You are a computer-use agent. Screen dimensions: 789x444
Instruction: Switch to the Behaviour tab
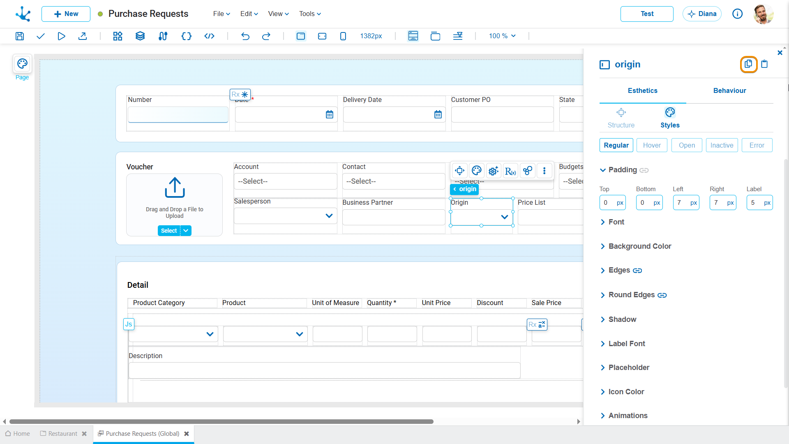[729, 90]
